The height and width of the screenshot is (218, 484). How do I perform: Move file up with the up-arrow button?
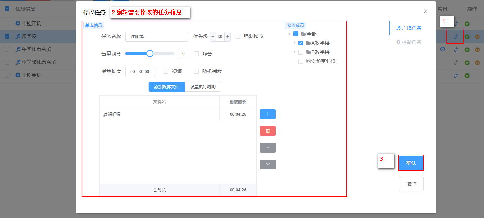pos(267,148)
